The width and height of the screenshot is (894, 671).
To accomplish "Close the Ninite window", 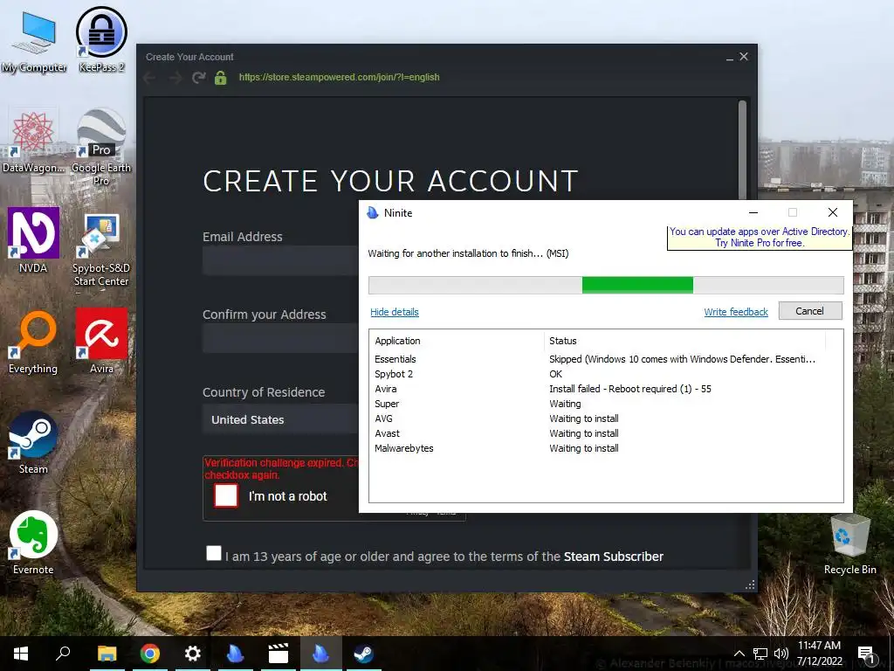I will click(x=832, y=212).
